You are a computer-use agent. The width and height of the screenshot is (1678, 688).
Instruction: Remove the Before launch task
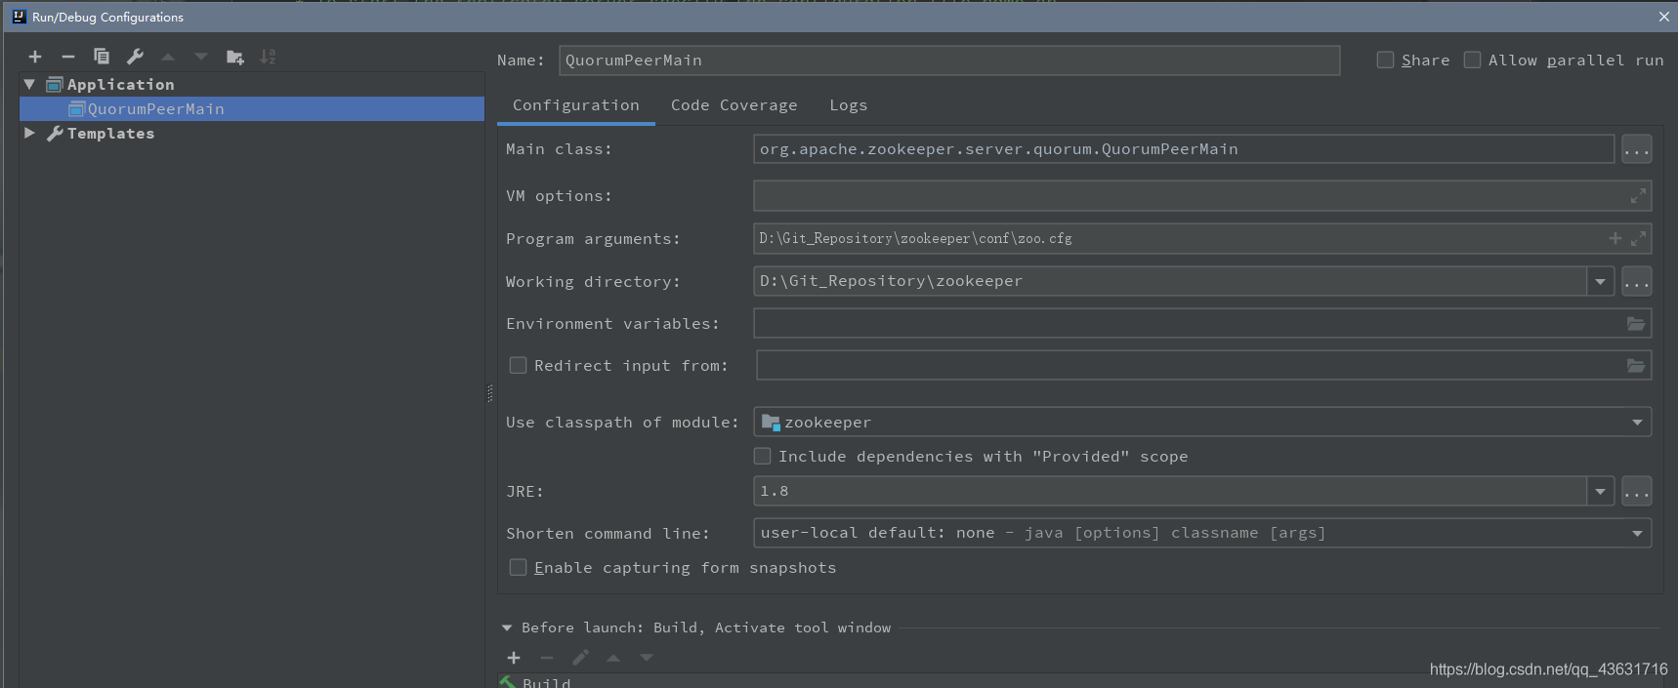[x=547, y=658]
